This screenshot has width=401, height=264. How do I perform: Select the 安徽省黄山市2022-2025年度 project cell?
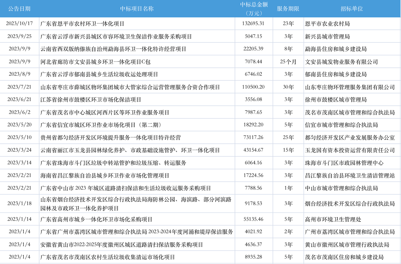[x=122, y=245]
